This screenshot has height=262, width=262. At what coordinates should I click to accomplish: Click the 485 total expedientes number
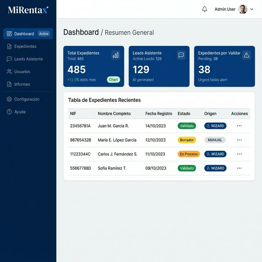(77, 70)
